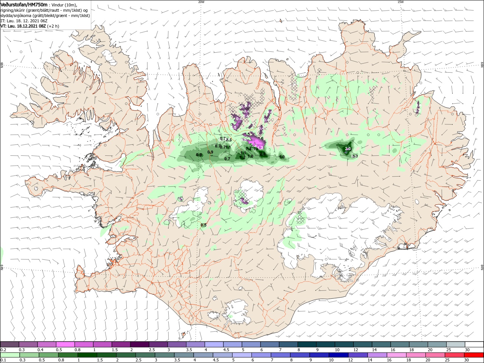Pick the violet rain swatch between 12 and 14

358,355
